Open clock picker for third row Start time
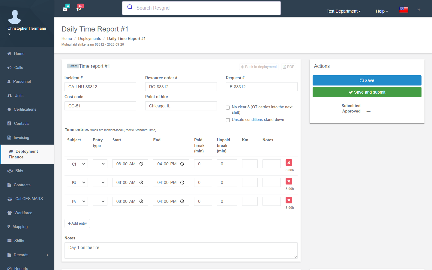The image size is (432, 270). click(x=141, y=201)
